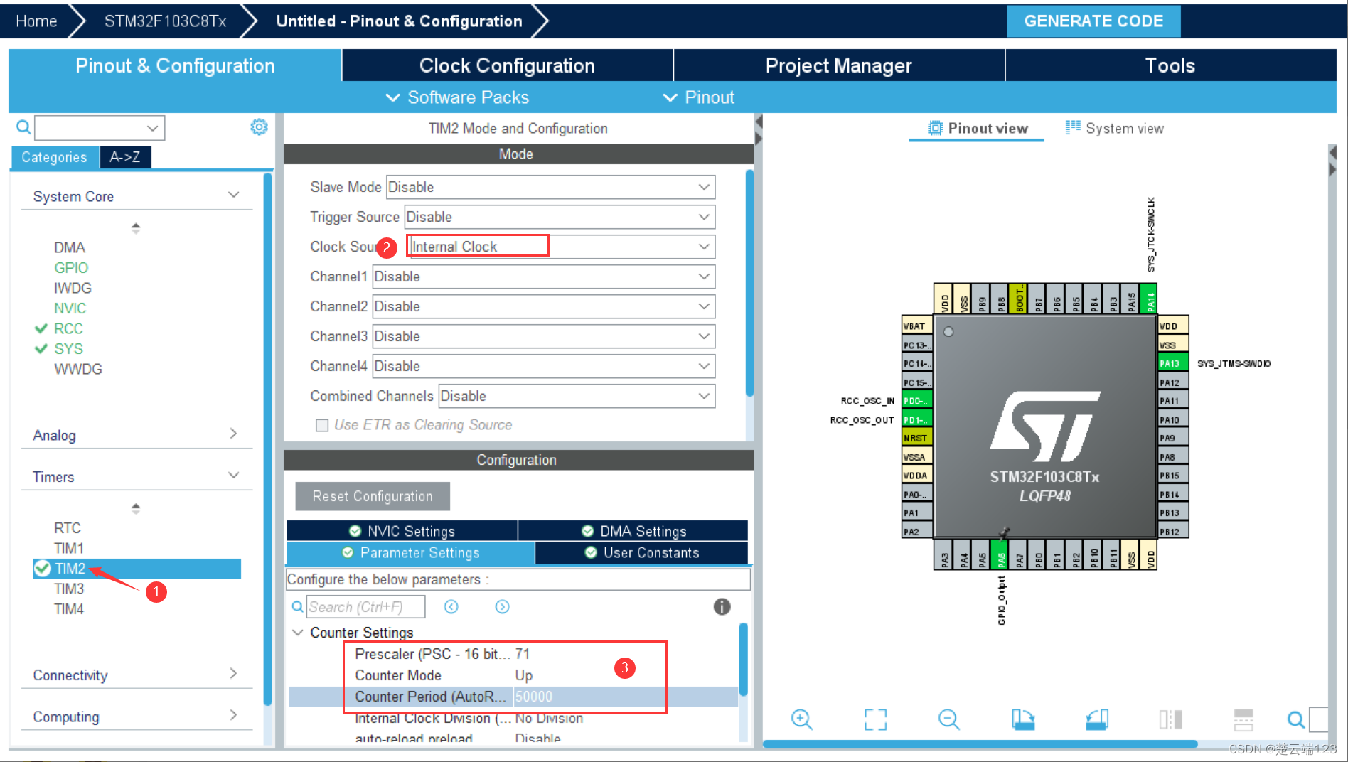This screenshot has height=762, width=1348.
Task: Open the User Constants tab
Action: point(641,552)
